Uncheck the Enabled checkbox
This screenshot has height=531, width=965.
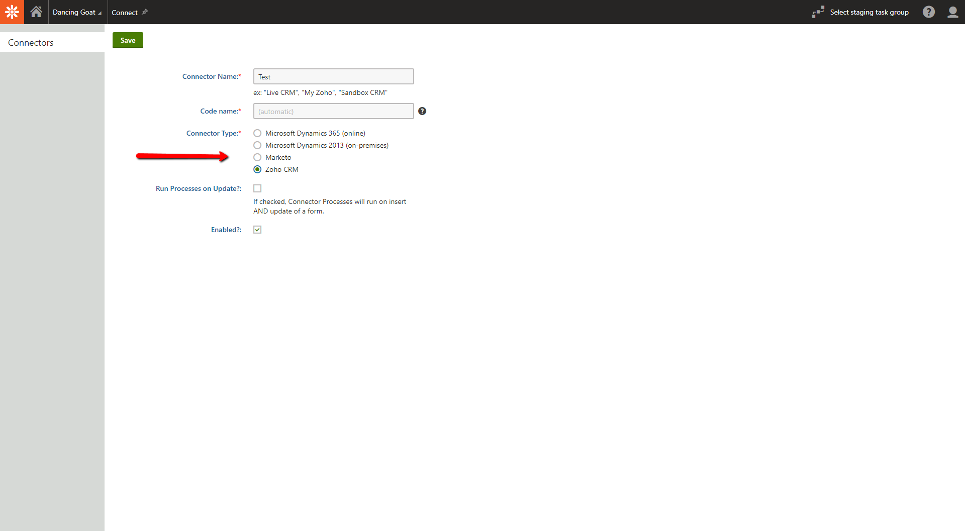(x=257, y=230)
